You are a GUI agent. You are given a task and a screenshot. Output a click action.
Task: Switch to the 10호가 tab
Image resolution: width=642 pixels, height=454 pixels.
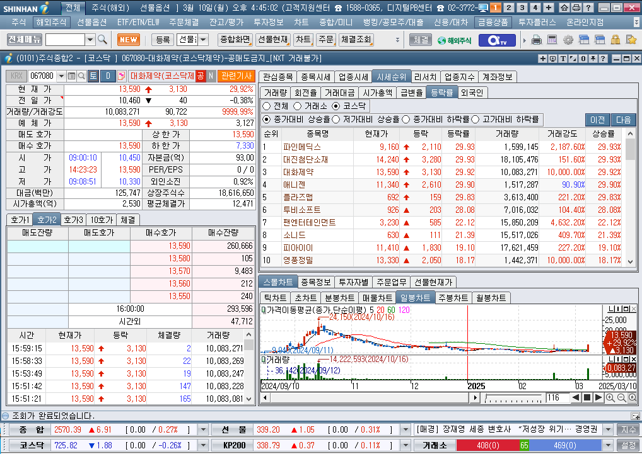tap(102, 220)
